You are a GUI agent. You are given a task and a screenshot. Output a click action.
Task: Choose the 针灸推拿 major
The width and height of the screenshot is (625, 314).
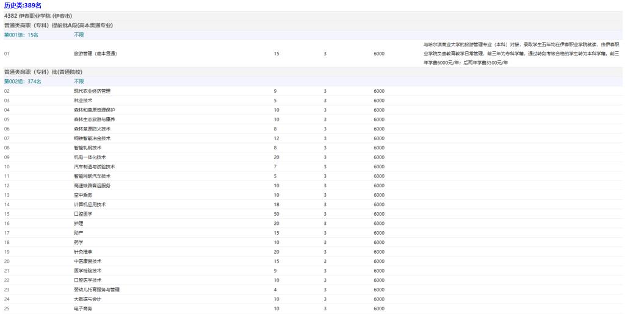83,252
